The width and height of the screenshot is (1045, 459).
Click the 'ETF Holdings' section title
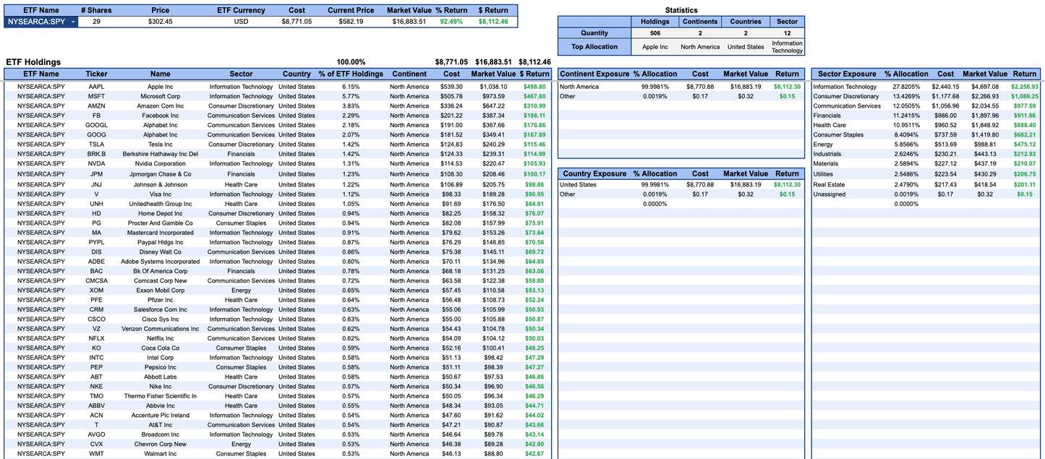coord(33,62)
